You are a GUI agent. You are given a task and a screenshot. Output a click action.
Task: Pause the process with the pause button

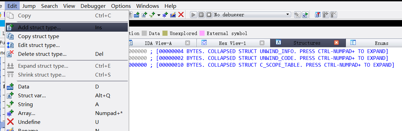click(201, 15)
